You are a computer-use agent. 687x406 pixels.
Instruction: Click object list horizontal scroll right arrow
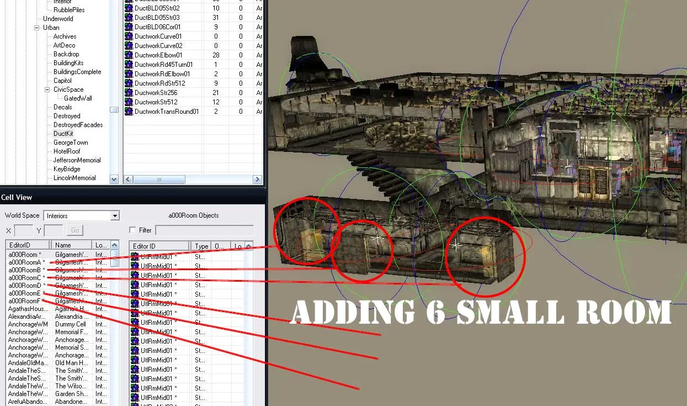(x=257, y=180)
